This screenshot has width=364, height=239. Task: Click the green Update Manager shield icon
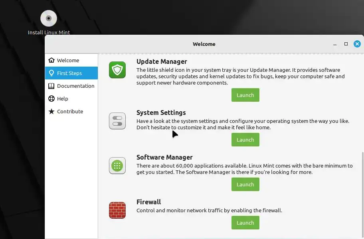click(x=117, y=70)
